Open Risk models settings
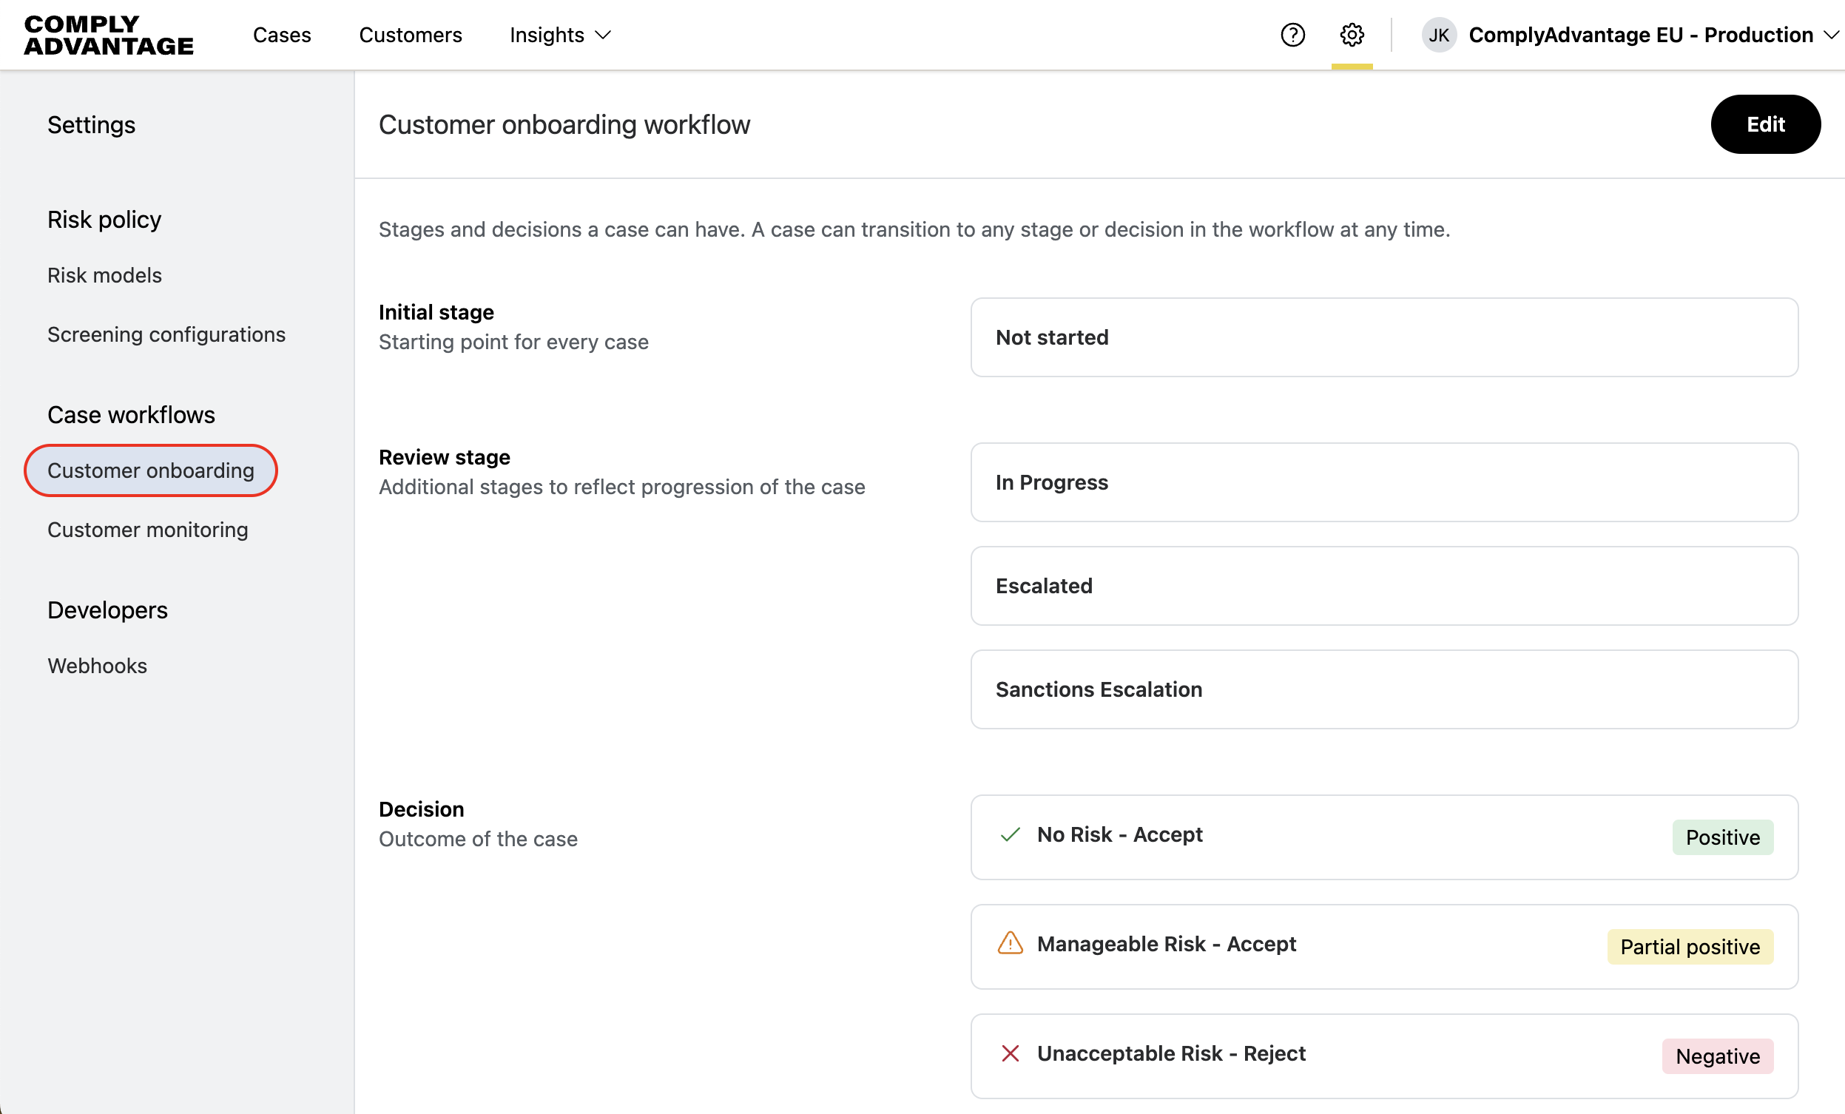 [104, 275]
